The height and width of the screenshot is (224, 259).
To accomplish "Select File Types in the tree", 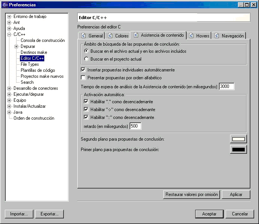I will (x=30, y=64).
